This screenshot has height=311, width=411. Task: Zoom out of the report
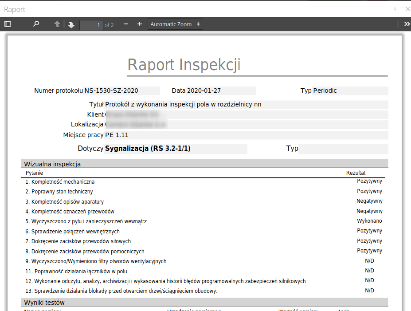click(x=125, y=24)
